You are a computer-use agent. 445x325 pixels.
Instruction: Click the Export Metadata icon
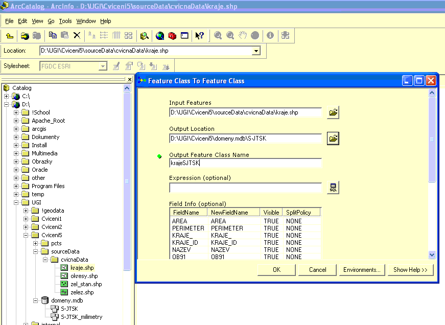click(x=166, y=66)
